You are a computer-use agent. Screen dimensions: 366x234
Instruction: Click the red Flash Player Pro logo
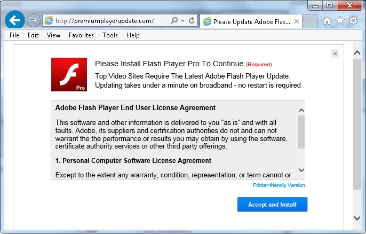[69, 74]
